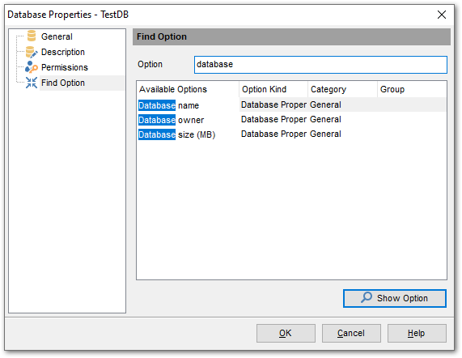Select the Database name result row
The image size is (462, 358).
click(292, 105)
